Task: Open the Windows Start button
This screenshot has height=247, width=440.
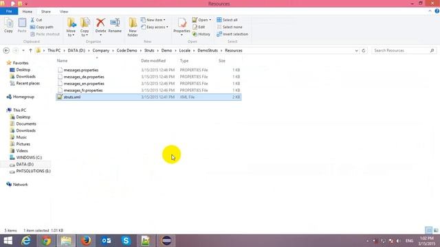Action: click(x=8, y=241)
